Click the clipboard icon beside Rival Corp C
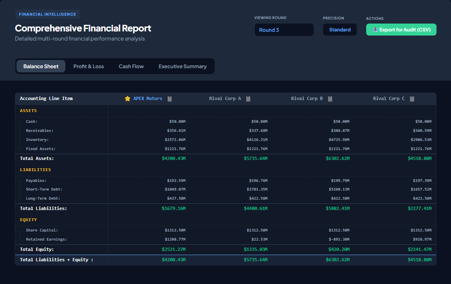The width and height of the screenshot is (451, 284). (412, 98)
